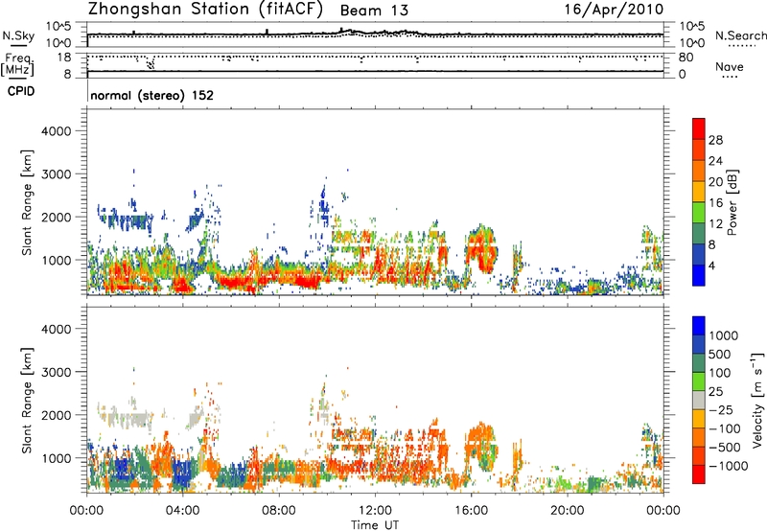
Task: Click the "20" value on power color bar
Action: click(x=715, y=182)
